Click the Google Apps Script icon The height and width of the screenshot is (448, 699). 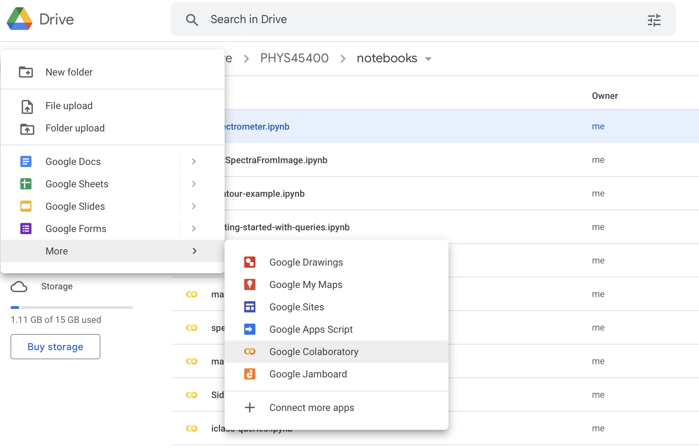(250, 329)
